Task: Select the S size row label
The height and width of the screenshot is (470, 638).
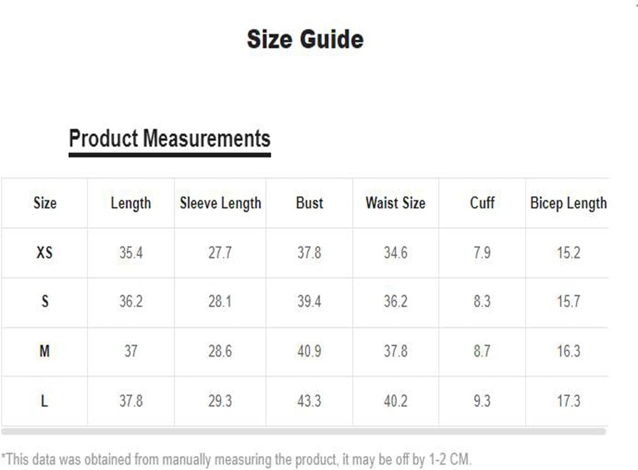Action: pyautogui.click(x=45, y=302)
